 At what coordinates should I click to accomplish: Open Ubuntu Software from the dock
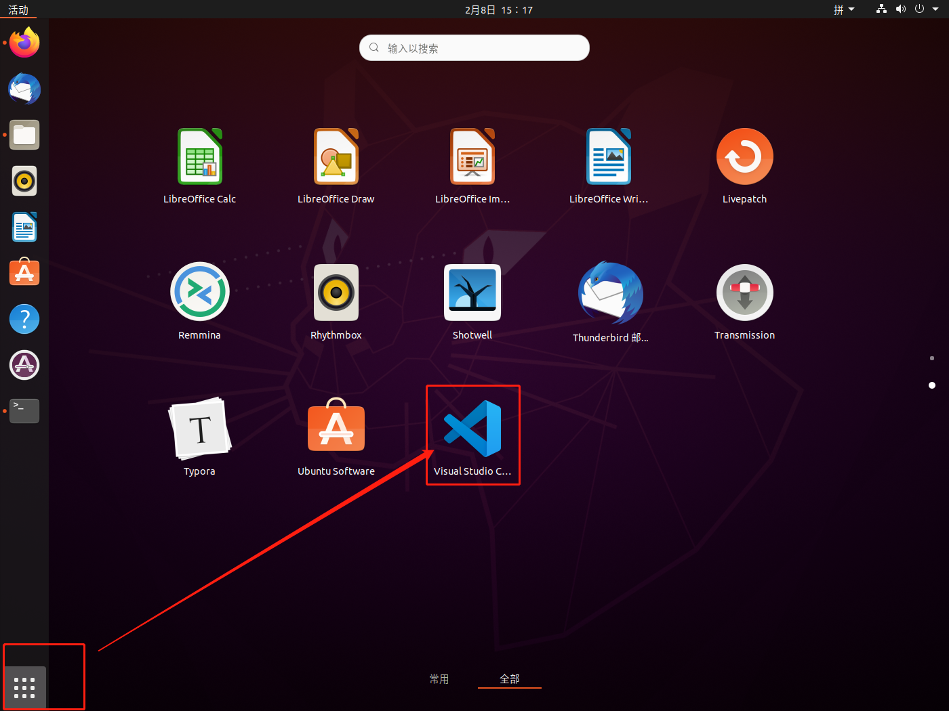pos(24,272)
